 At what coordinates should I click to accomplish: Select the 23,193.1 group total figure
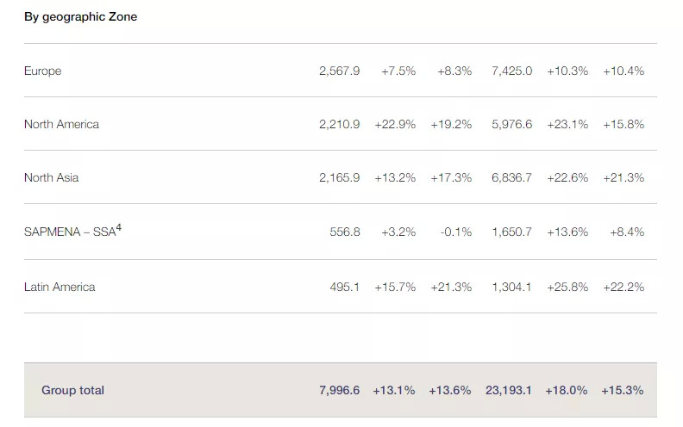[x=509, y=391]
